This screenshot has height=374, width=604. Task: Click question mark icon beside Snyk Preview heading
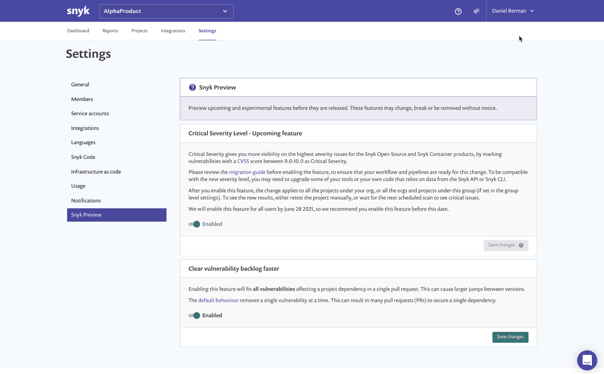coord(192,87)
